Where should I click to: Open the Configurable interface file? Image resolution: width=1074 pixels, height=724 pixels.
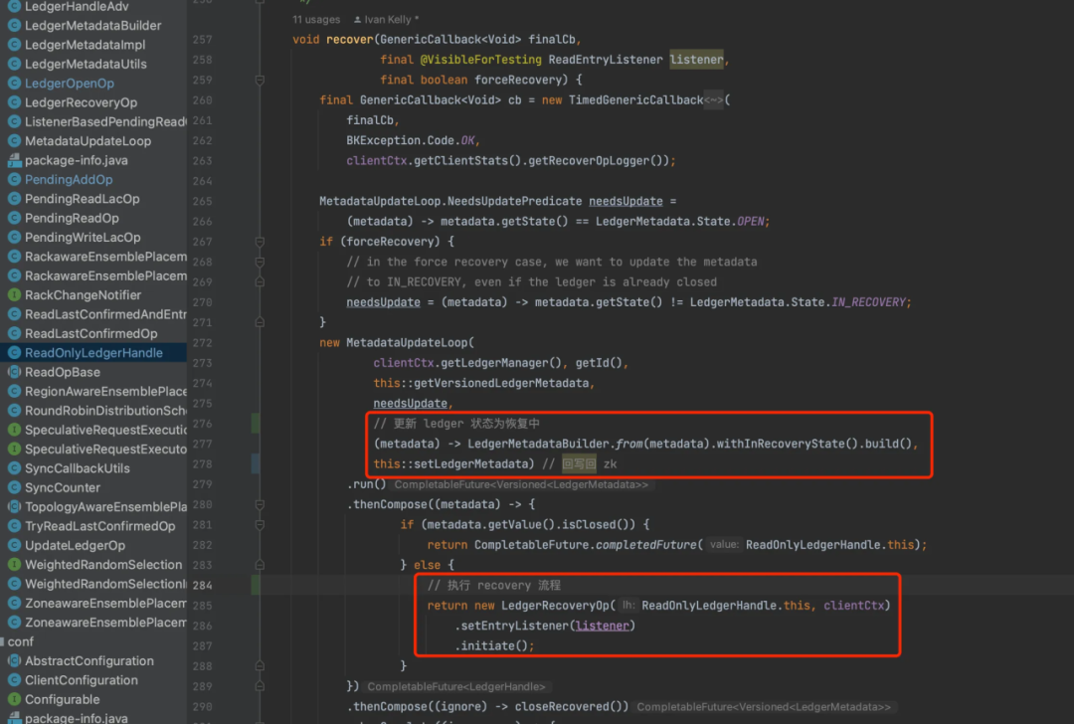[x=63, y=699]
